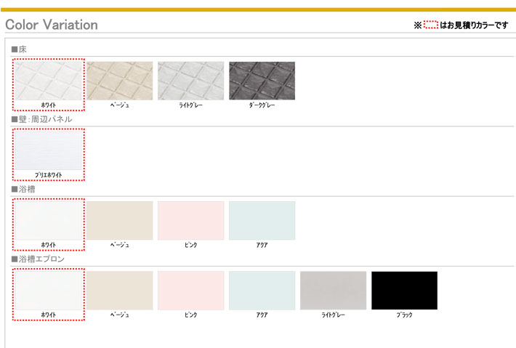The height and width of the screenshot is (348, 516).
Task: Pick the Aqua bathtub color swatch
Action: (262, 220)
